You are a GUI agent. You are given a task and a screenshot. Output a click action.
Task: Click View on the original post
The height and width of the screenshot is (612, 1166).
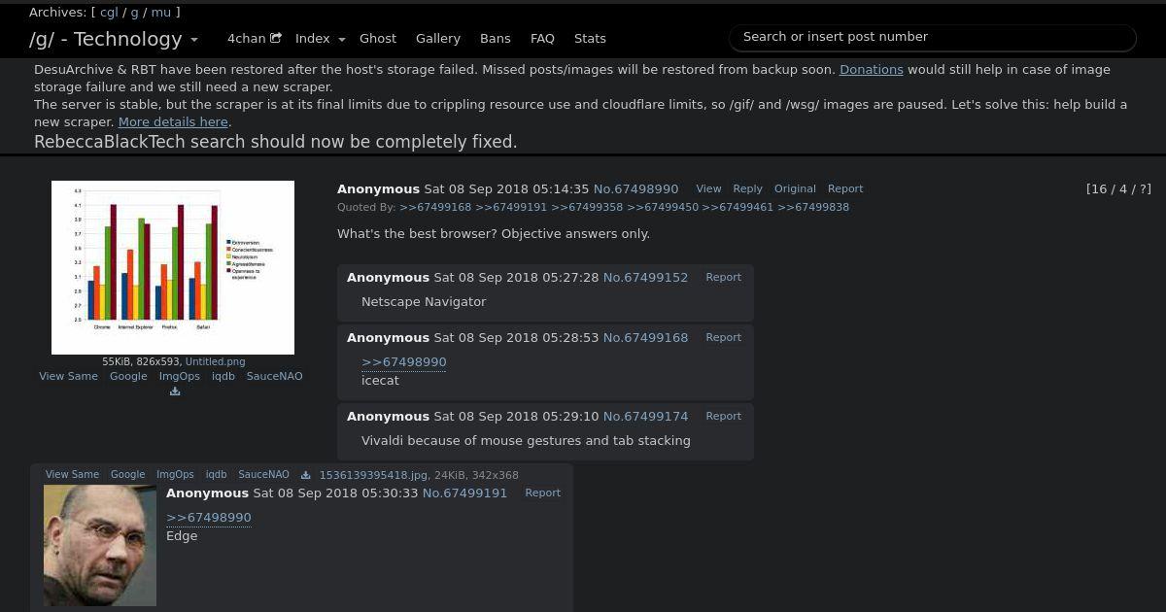tap(708, 189)
